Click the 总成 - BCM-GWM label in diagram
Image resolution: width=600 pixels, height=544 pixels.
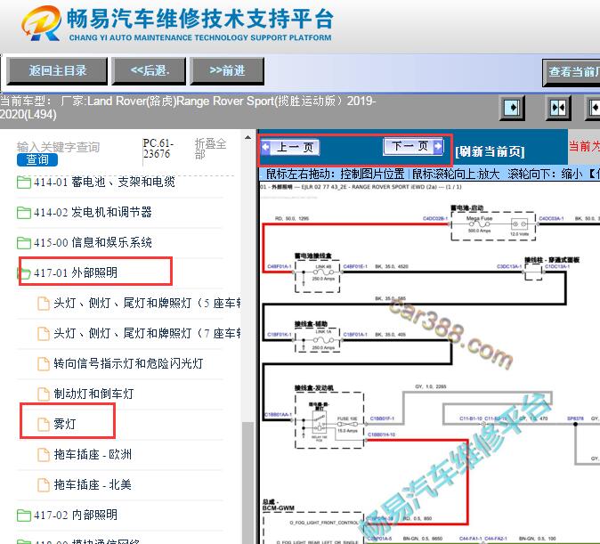(x=278, y=505)
